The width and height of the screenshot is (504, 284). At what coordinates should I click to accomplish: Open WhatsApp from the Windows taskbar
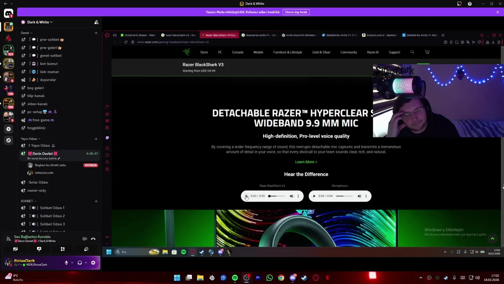(x=269, y=278)
